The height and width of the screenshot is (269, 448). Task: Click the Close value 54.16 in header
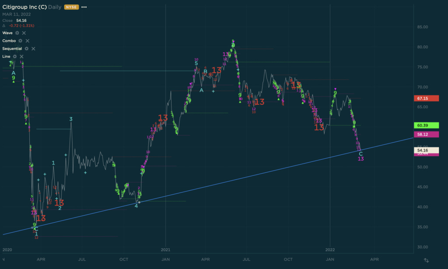tap(21, 21)
